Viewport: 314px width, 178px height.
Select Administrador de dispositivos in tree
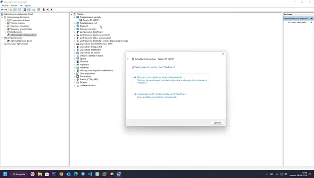(x=23, y=35)
